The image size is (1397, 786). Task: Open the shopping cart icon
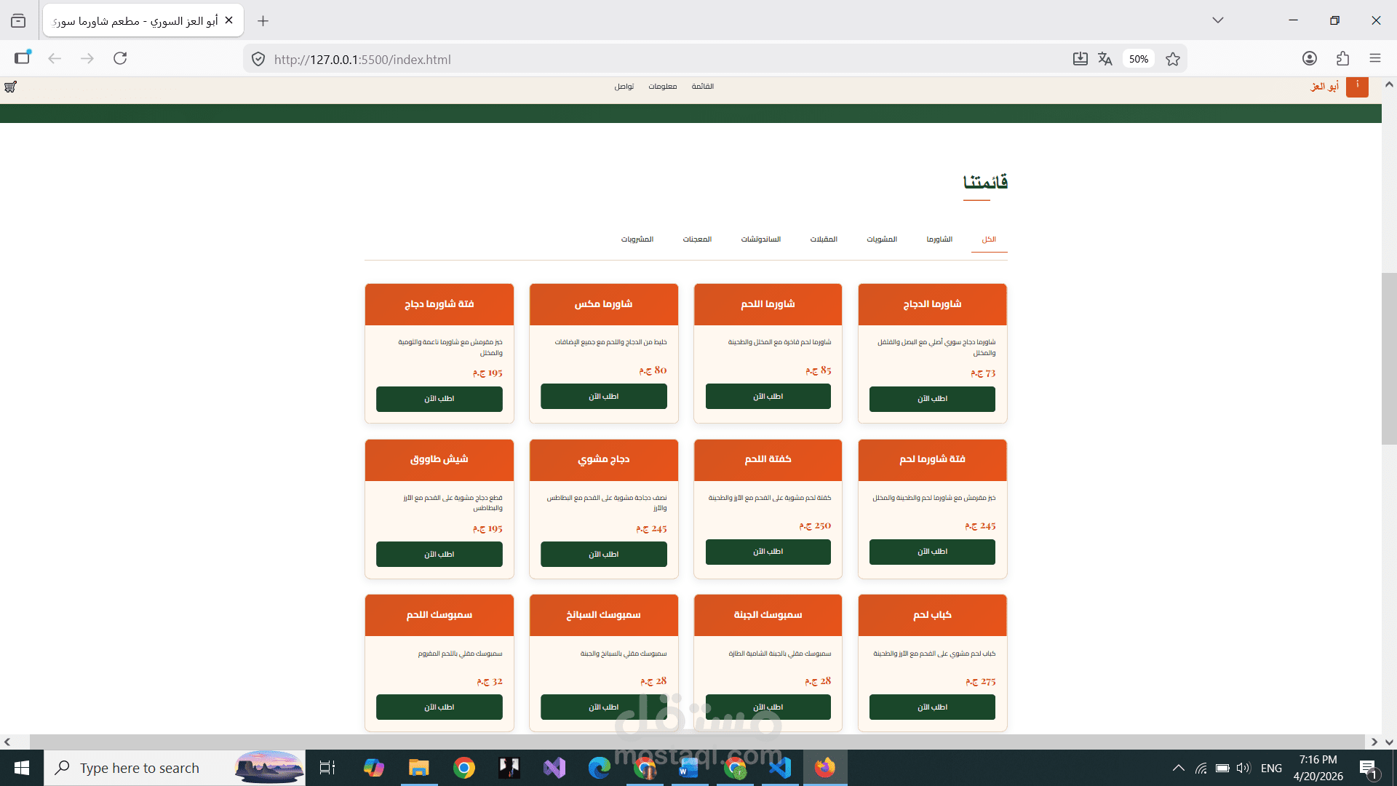9,87
